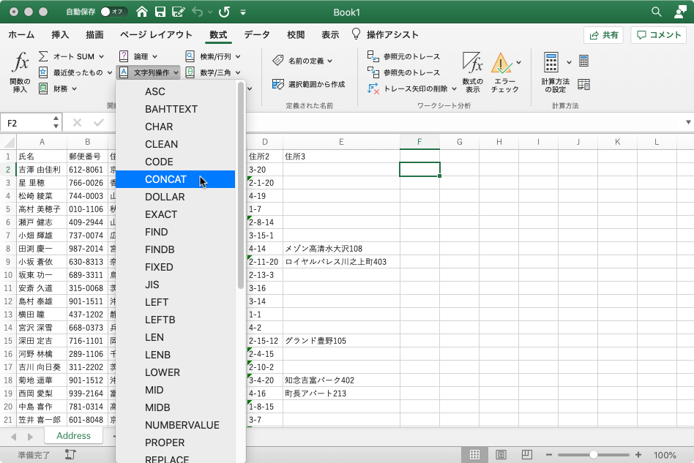Click Trace Precedents (参照元のトレース)
694x463 pixels.
(403, 56)
